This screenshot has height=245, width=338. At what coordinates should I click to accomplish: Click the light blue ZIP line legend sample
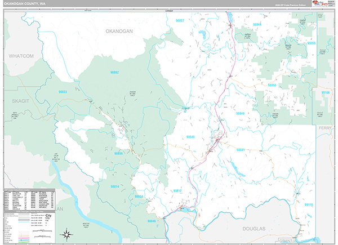tap(24, 222)
